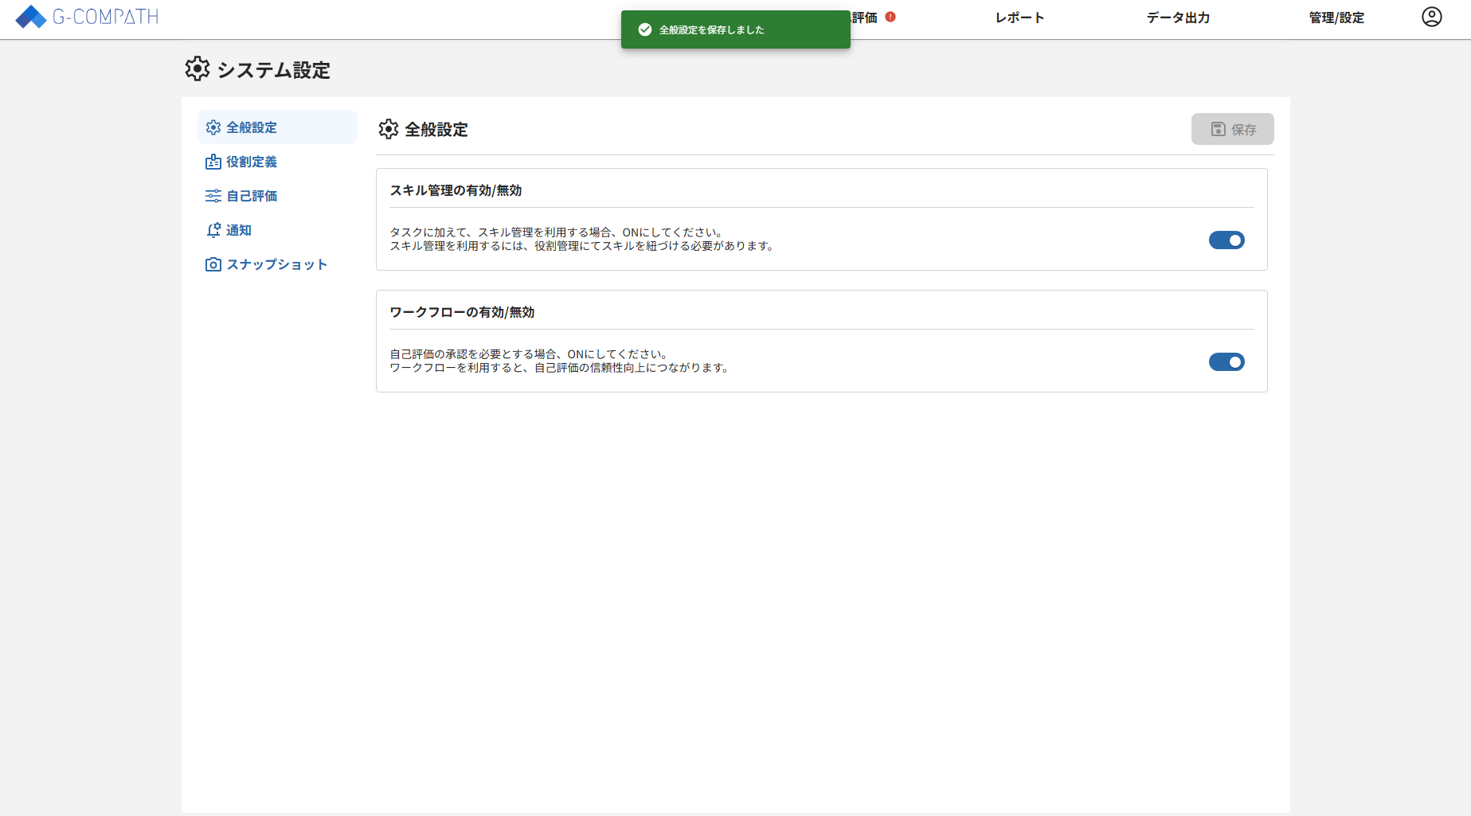Select データ出力 in the navigation

(1178, 18)
